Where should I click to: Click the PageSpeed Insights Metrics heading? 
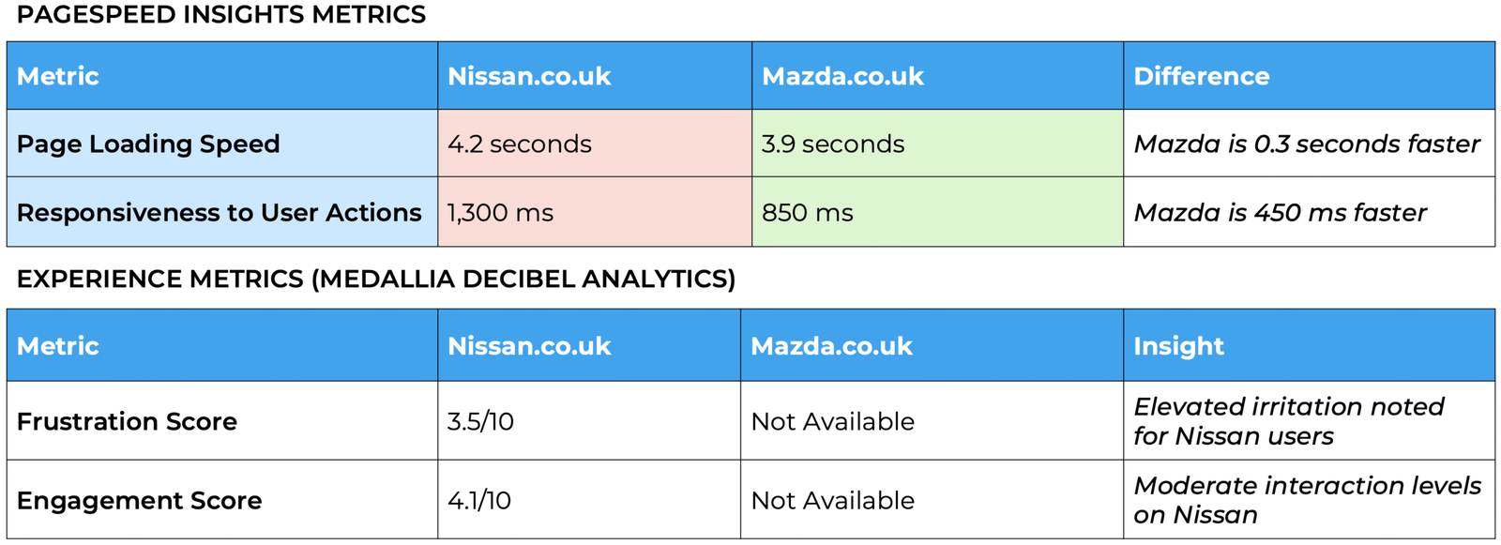(221, 15)
